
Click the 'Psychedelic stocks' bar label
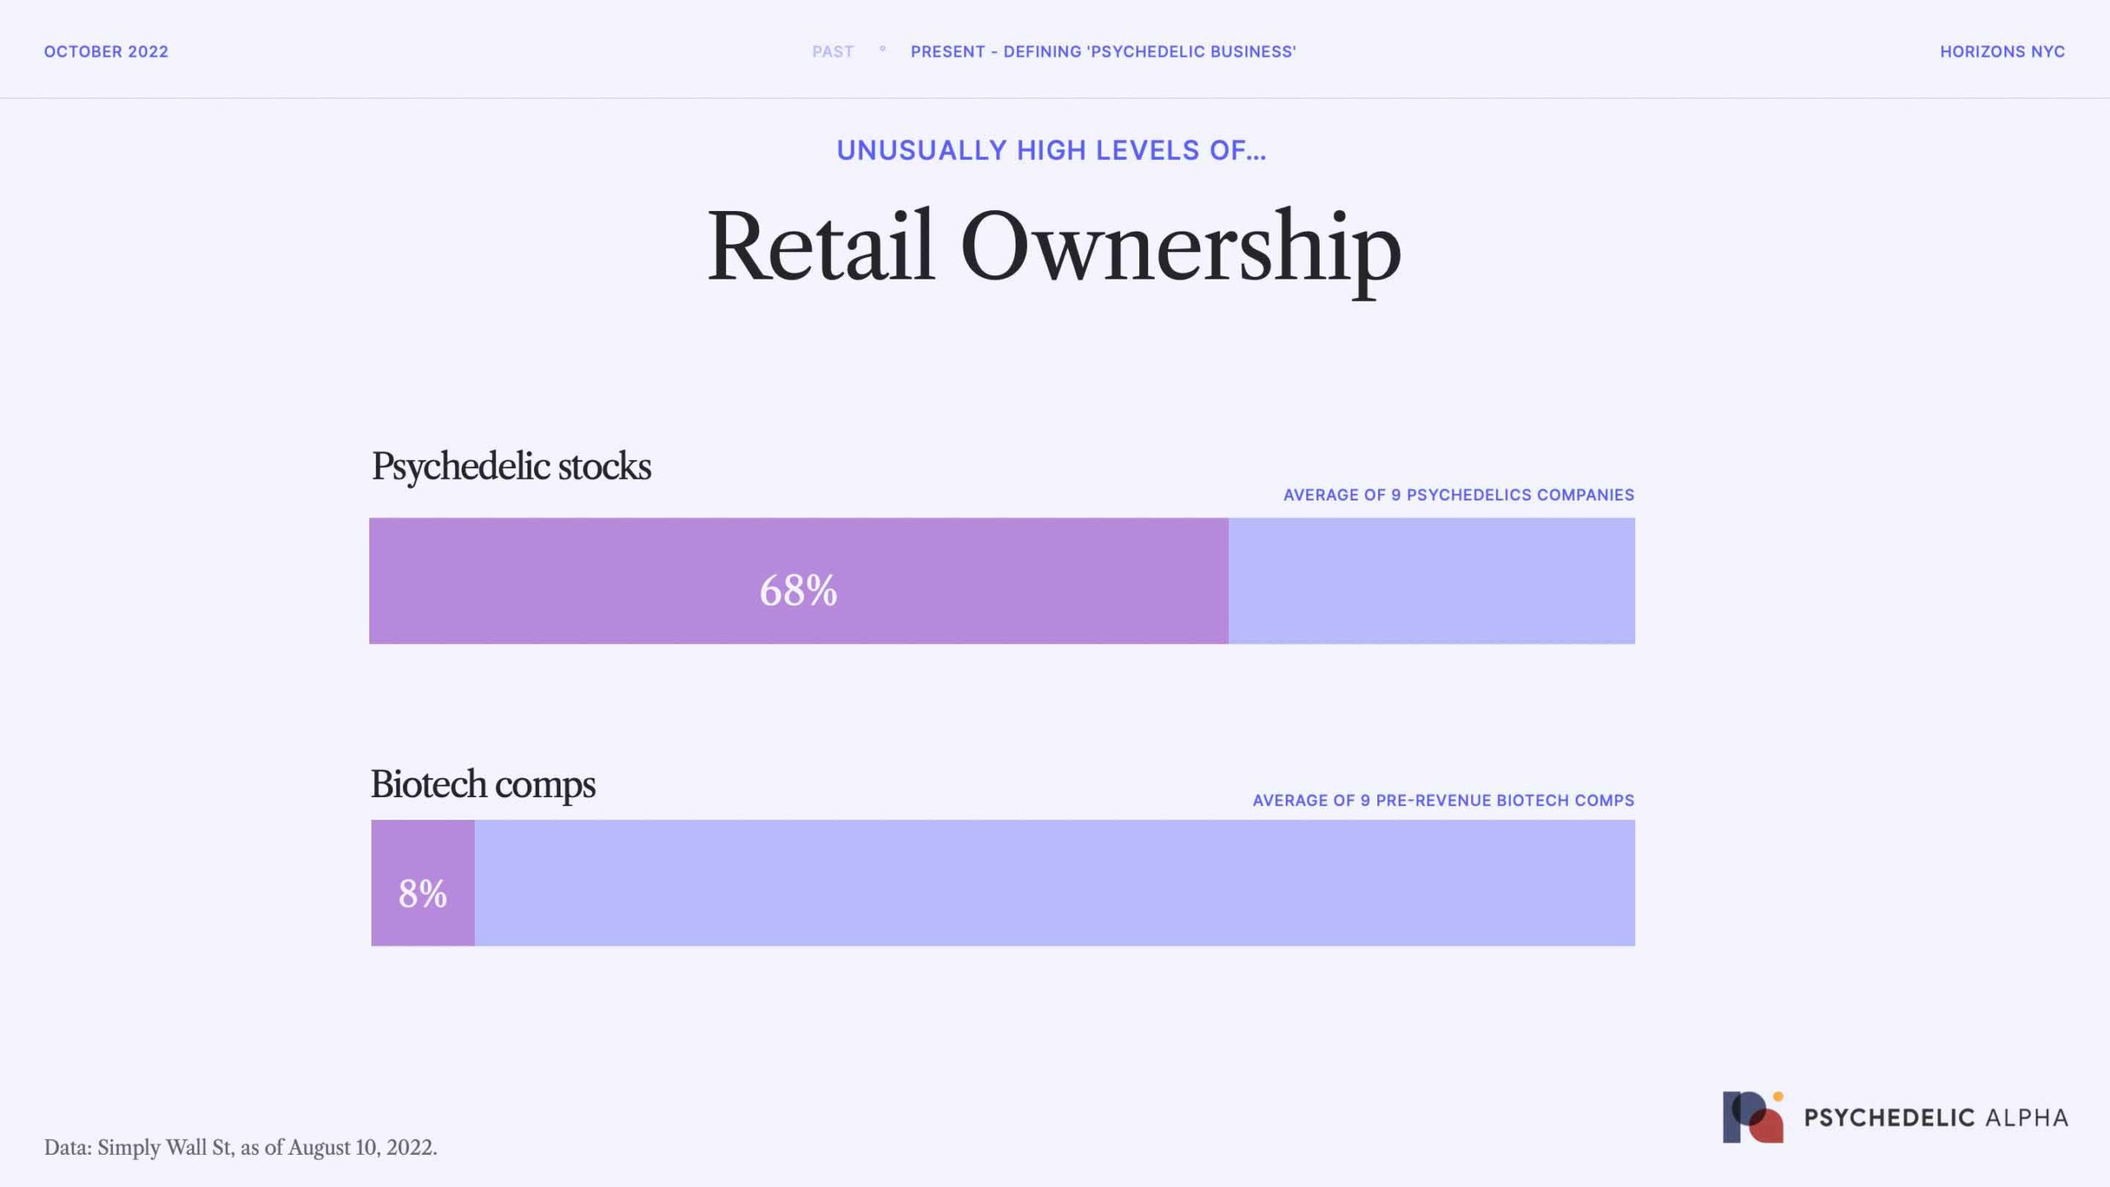click(511, 467)
